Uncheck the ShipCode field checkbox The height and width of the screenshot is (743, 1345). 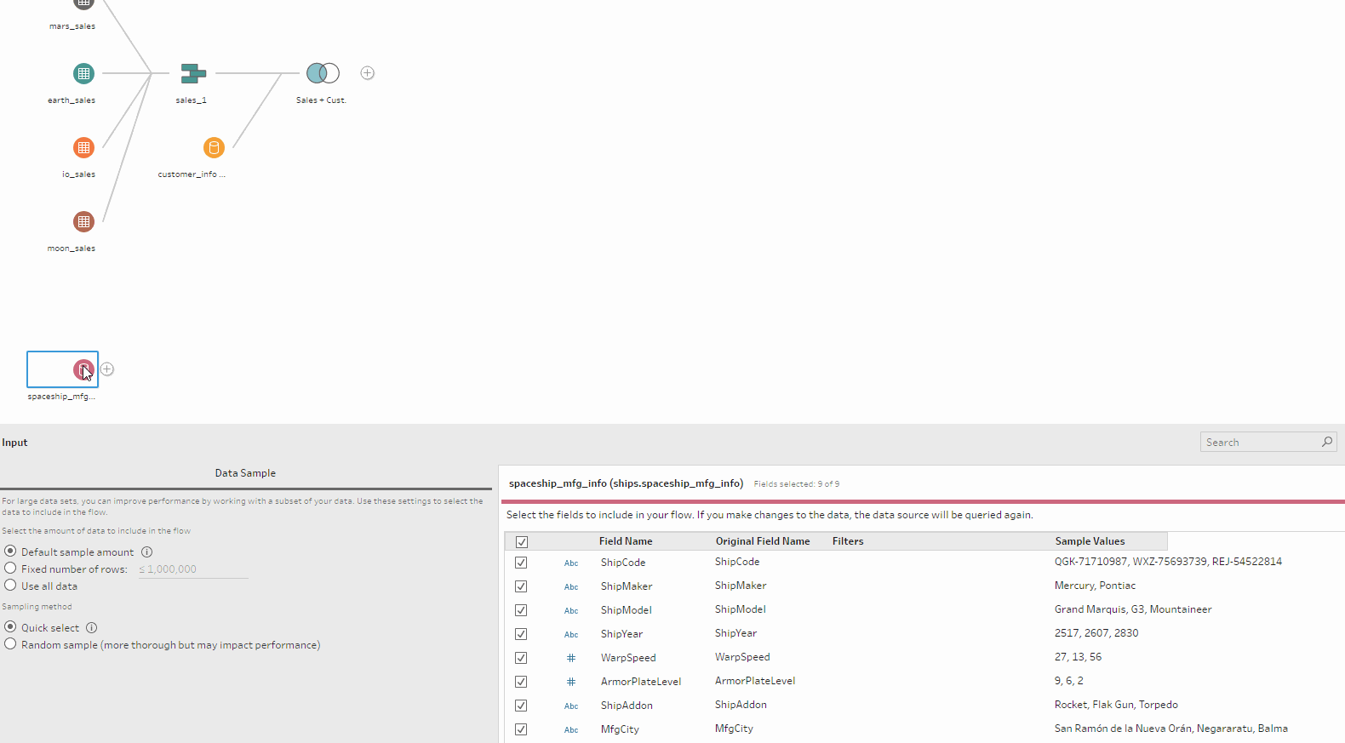pyautogui.click(x=521, y=563)
